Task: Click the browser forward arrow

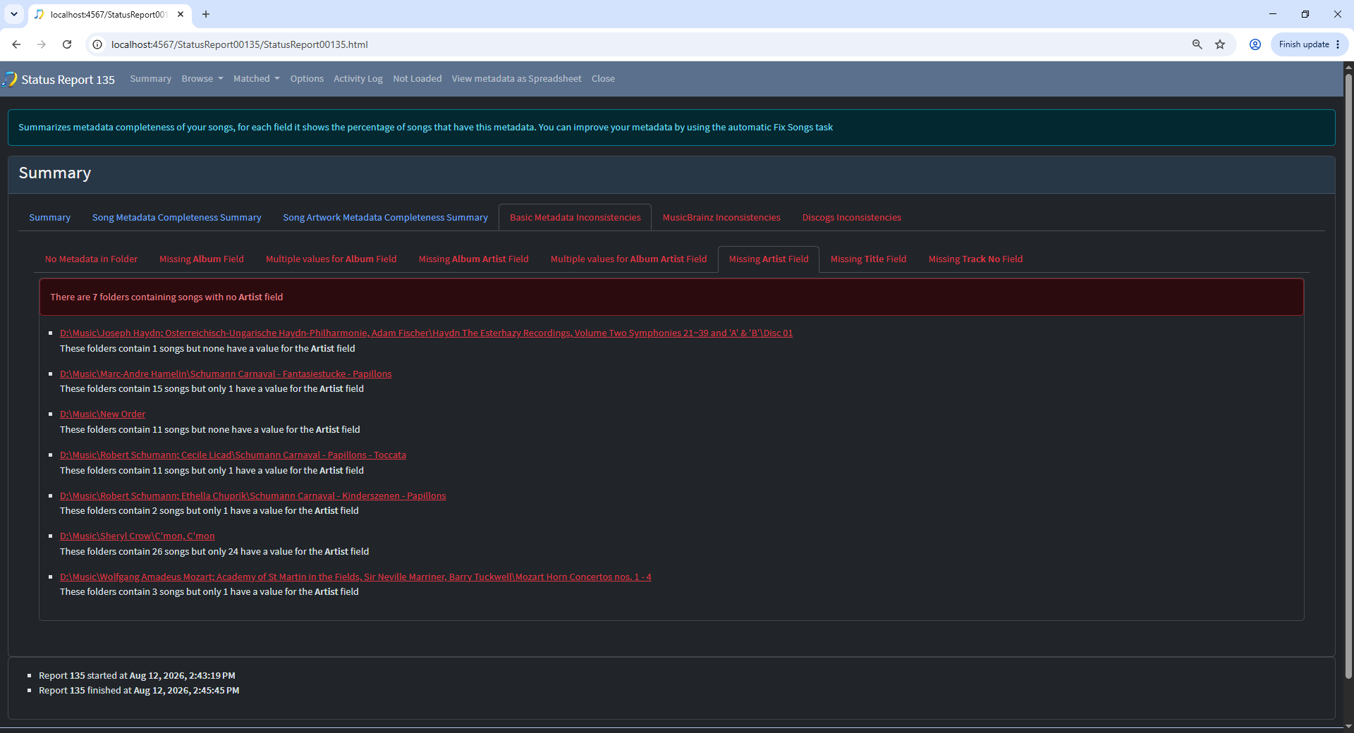Action: pyautogui.click(x=42, y=44)
